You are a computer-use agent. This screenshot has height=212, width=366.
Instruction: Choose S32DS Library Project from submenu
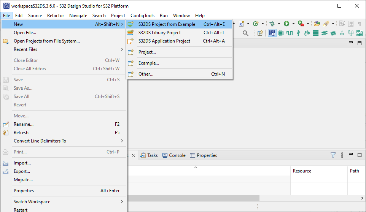(159, 33)
